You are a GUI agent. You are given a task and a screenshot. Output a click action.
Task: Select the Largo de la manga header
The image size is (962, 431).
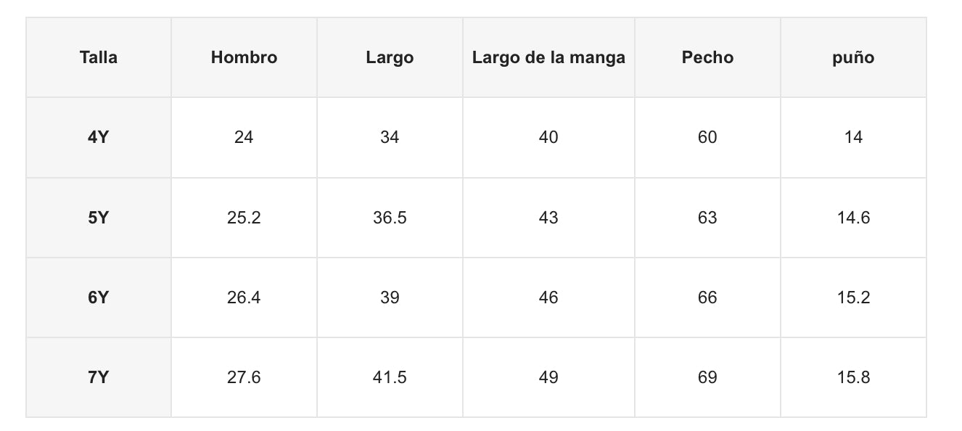tap(548, 58)
